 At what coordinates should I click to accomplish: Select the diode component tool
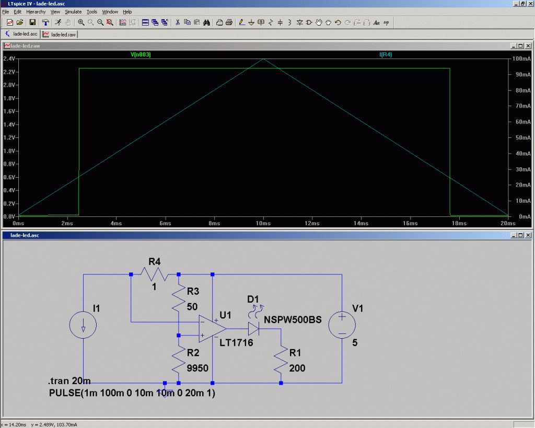pos(299,22)
